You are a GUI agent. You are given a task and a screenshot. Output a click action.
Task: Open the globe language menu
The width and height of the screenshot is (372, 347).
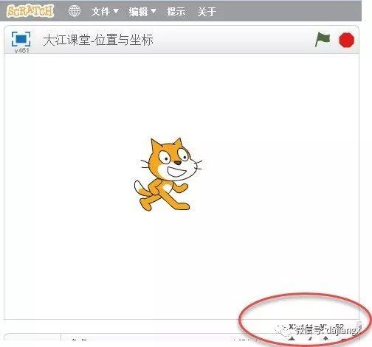click(x=75, y=11)
